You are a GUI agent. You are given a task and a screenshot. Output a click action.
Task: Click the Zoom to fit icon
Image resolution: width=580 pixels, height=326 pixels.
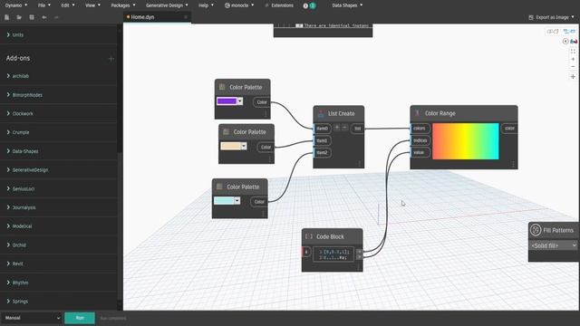click(573, 51)
